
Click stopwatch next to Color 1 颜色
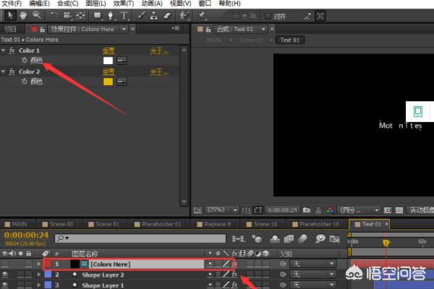point(24,61)
